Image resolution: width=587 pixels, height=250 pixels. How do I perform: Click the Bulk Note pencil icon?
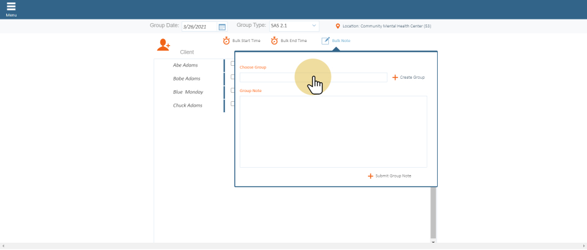(325, 41)
